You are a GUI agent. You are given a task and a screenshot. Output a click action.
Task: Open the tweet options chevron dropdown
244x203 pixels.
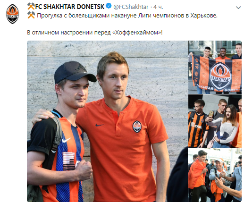(x=238, y=8)
